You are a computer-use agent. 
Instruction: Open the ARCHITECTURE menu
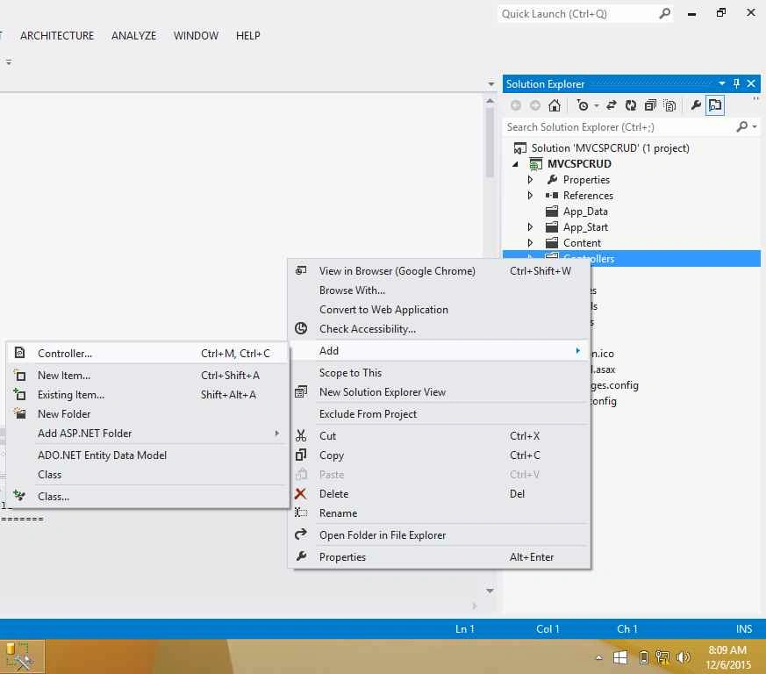[57, 36]
